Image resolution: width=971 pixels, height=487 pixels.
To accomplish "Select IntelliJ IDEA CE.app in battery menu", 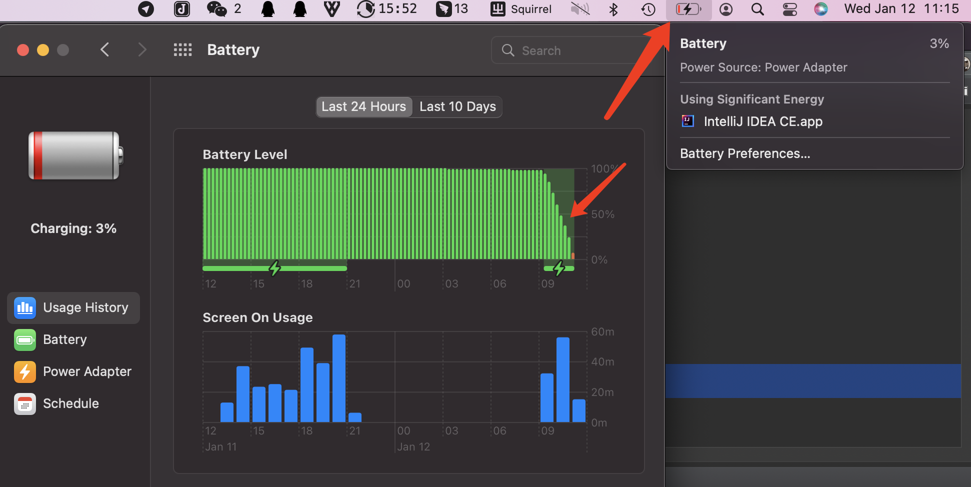I will pos(815,121).
